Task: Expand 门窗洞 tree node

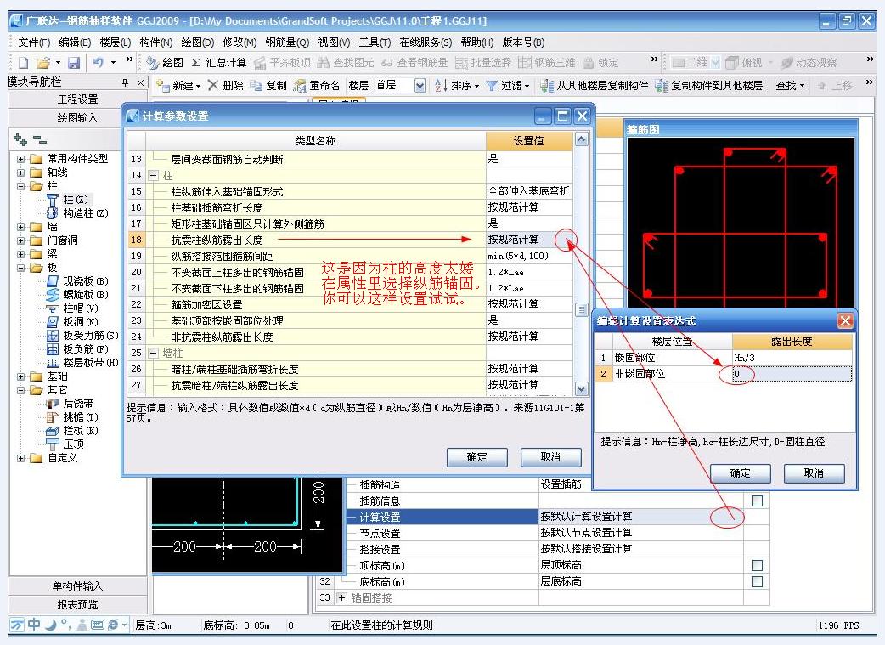Action: [21, 240]
